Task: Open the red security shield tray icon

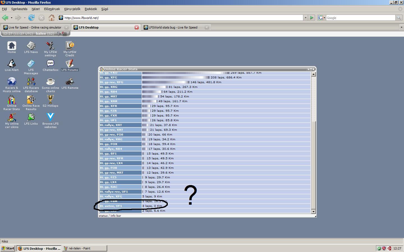Action: tap(384, 248)
